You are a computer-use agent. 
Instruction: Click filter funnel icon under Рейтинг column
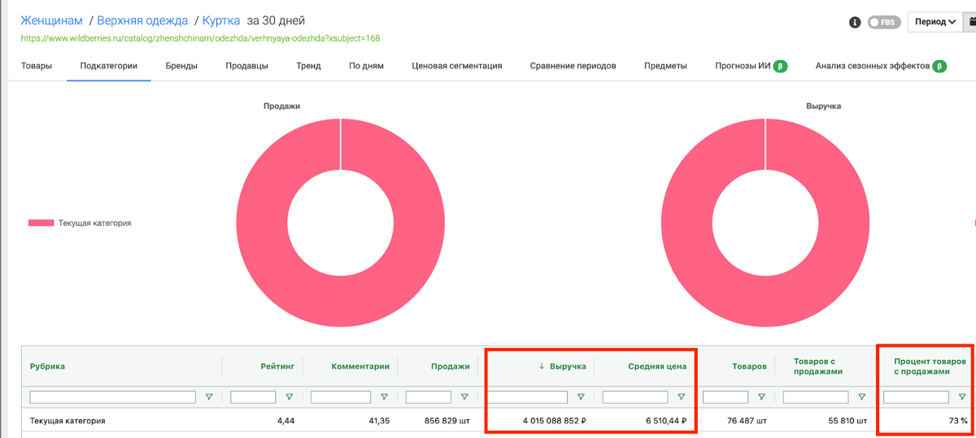(x=289, y=397)
